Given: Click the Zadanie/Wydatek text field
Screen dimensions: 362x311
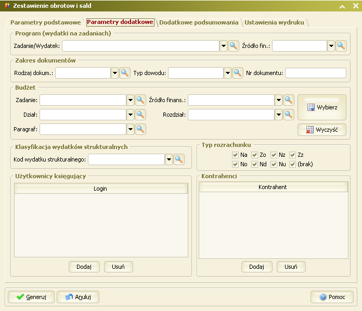Looking at the screenshot, I should point(140,46).
